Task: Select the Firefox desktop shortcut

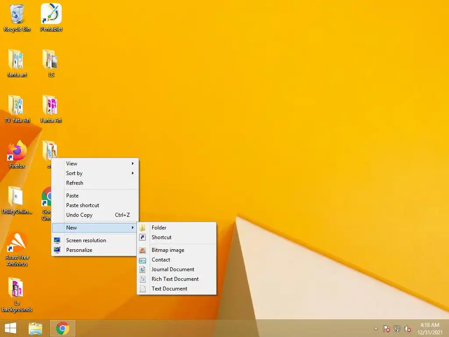Action: tap(17, 154)
